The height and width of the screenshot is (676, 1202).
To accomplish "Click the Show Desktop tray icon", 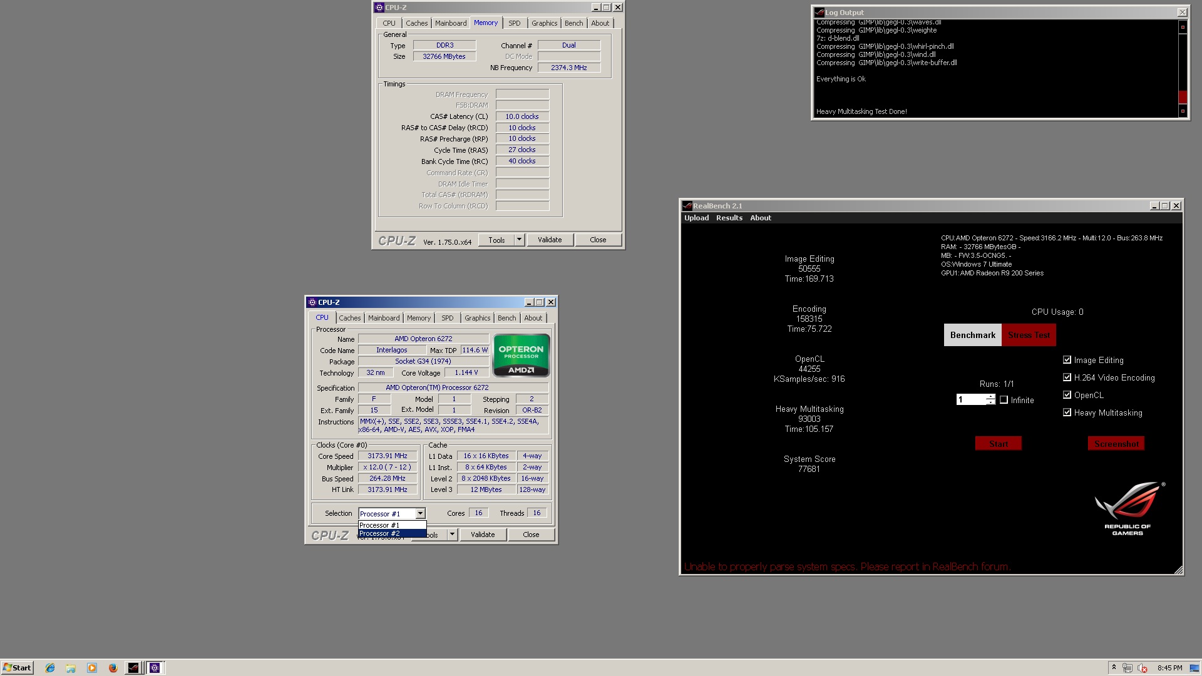I will coord(1194,668).
